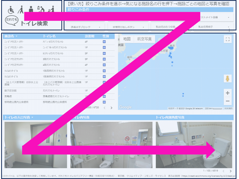Screen dimensions: 239x179
Task: Select the アジュールだれでもトイレ row
Action: click(59, 42)
